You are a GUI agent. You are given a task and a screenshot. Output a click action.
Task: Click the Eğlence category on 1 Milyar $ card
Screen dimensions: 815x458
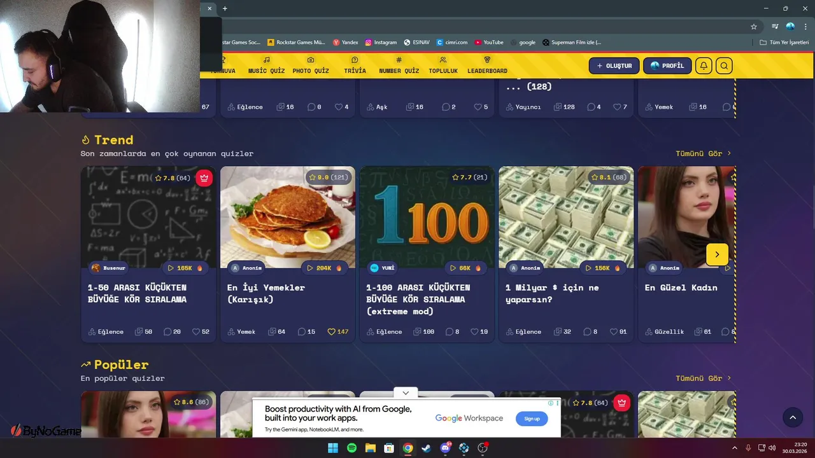pyautogui.click(x=523, y=331)
